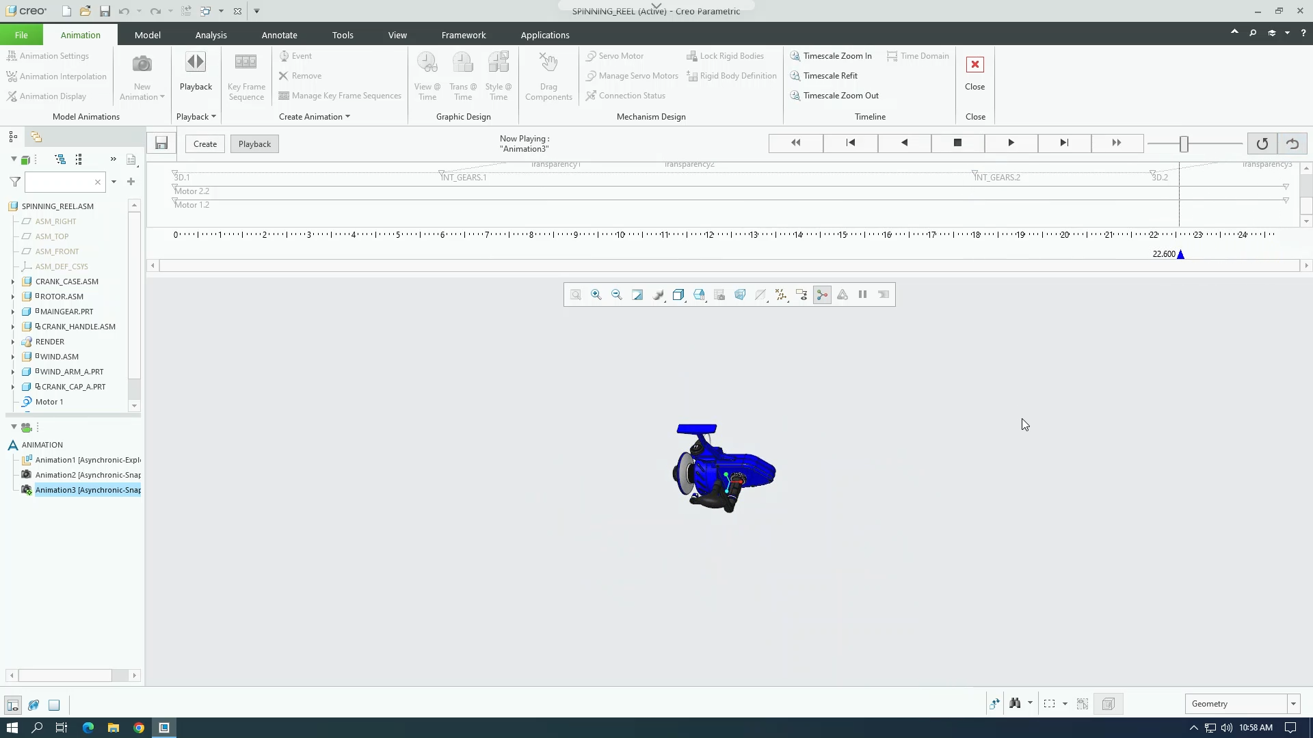
Task: Open the Playback group dropdown arrow
Action: tap(213, 117)
